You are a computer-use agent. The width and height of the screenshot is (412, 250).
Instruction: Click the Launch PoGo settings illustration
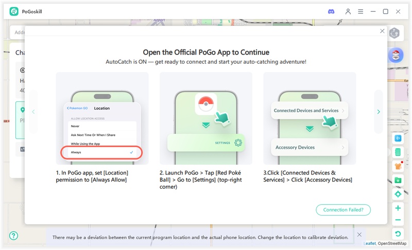206,118
